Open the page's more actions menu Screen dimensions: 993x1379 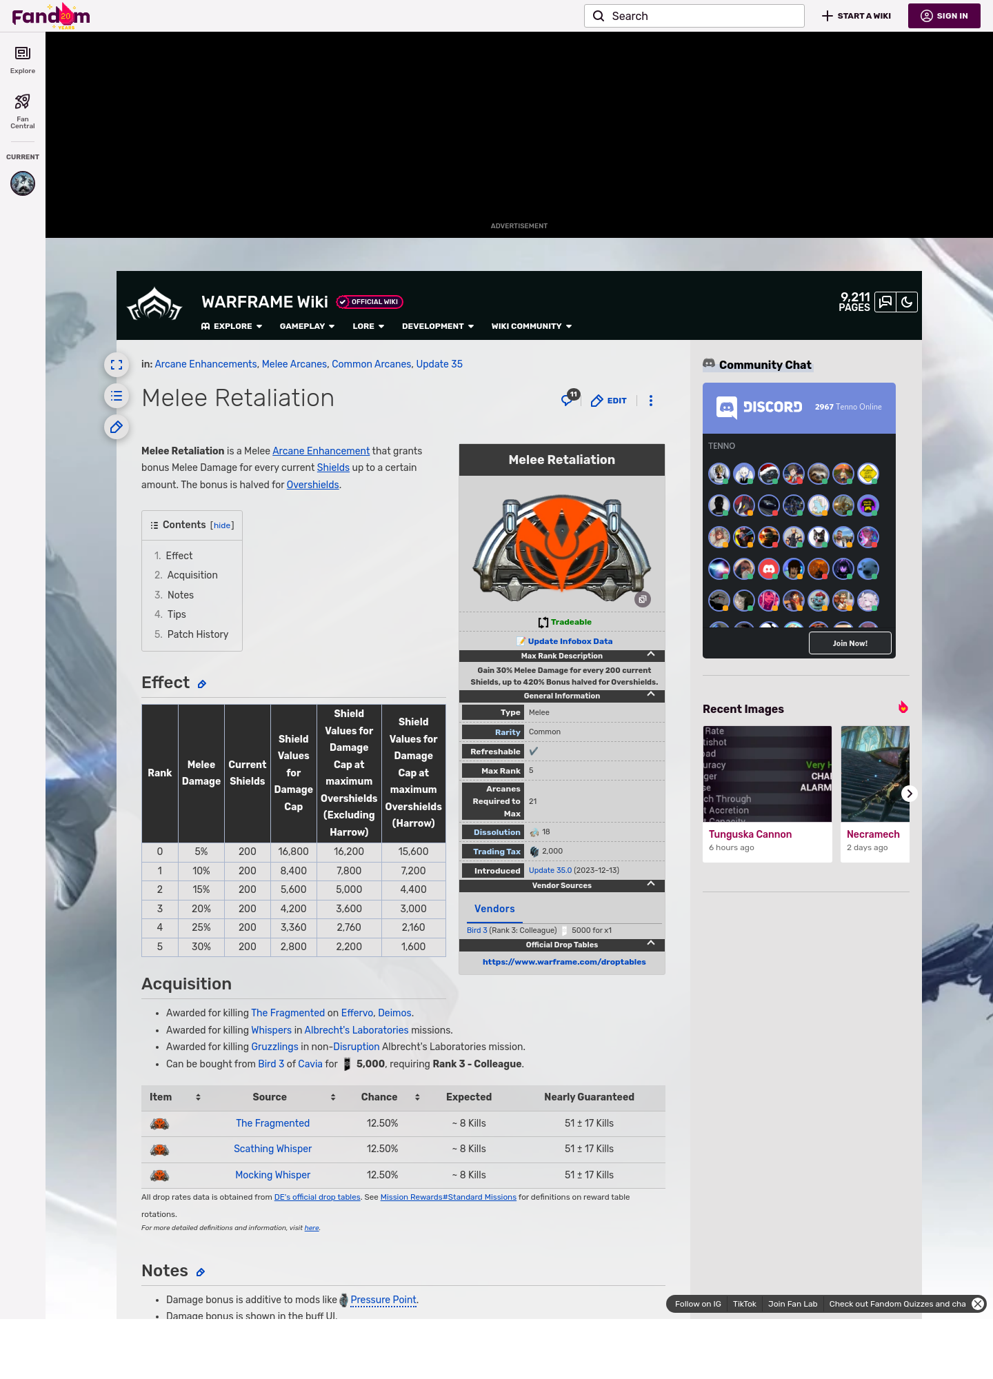tap(651, 401)
